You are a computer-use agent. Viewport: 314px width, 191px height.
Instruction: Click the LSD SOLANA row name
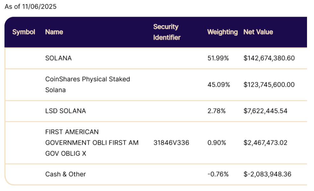click(65, 111)
